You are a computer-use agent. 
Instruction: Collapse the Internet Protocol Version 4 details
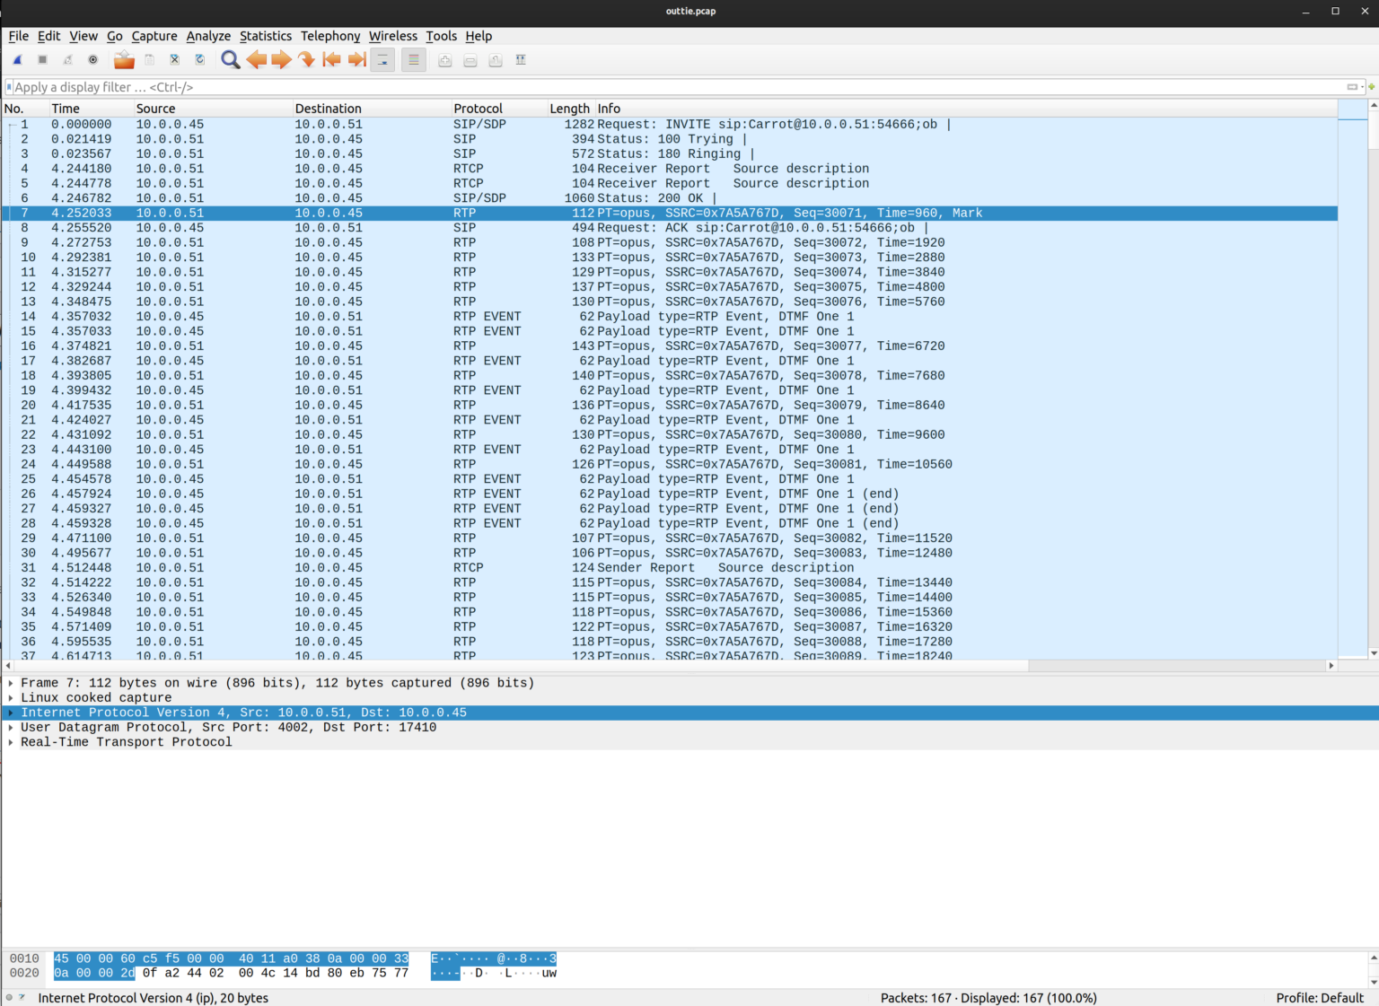(10, 712)
